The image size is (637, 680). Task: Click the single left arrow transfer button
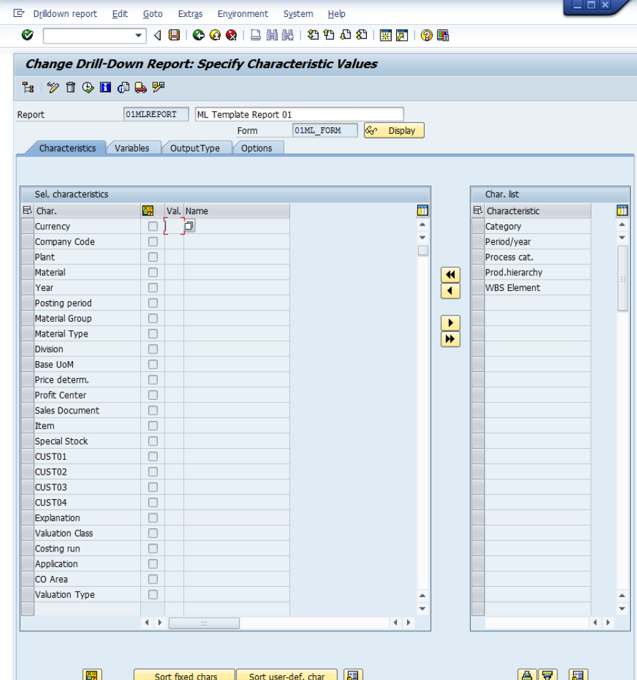pyautogui.click(x=451, y=291)
